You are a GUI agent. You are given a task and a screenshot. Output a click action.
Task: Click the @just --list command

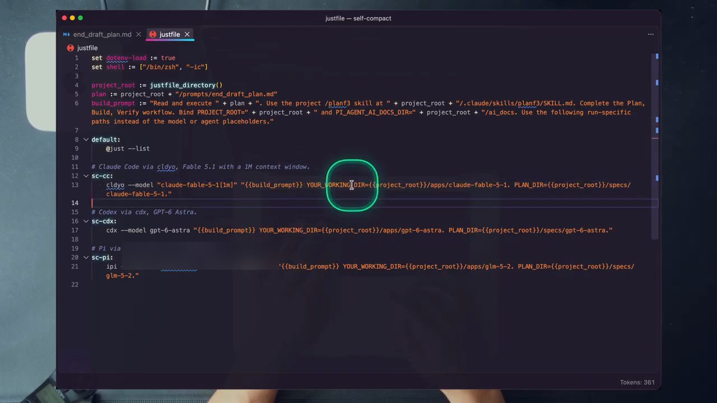(128, 148)
